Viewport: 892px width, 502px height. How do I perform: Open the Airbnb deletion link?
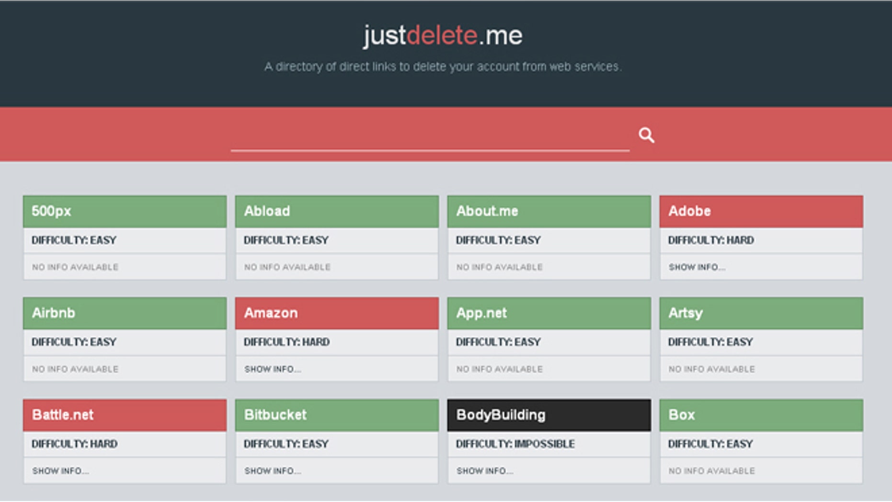(x=125, y=313)
